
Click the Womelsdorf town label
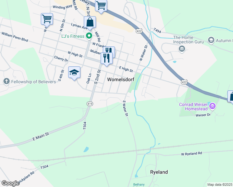[x=121, y=79]
